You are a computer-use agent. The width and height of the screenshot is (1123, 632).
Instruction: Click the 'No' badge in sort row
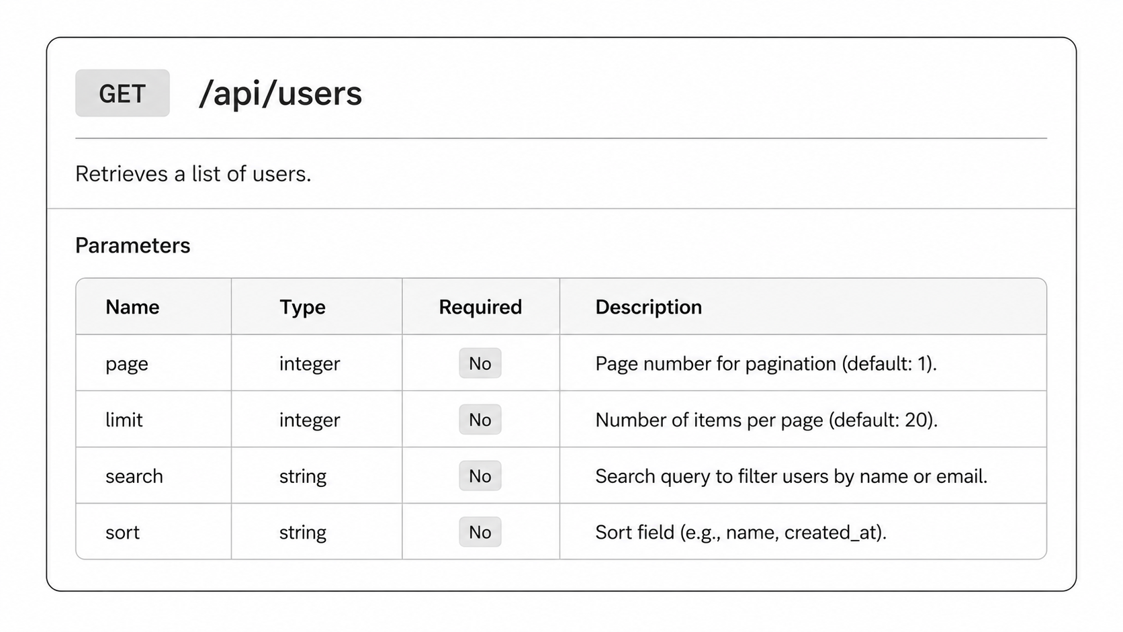click(x=480, y=532)
